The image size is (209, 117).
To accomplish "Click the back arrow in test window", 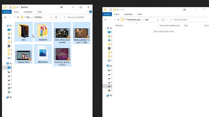I will click(x=106, y=19).
